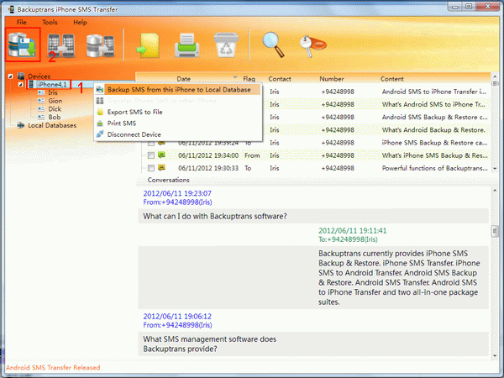504x378 pixels.
Task: Click the yellow Export SMS to file icon
Action: point(148,46)
